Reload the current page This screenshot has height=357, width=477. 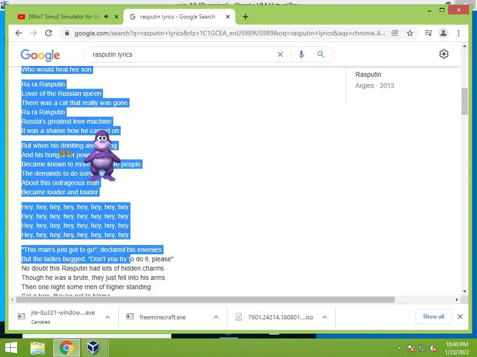(48, 33)
